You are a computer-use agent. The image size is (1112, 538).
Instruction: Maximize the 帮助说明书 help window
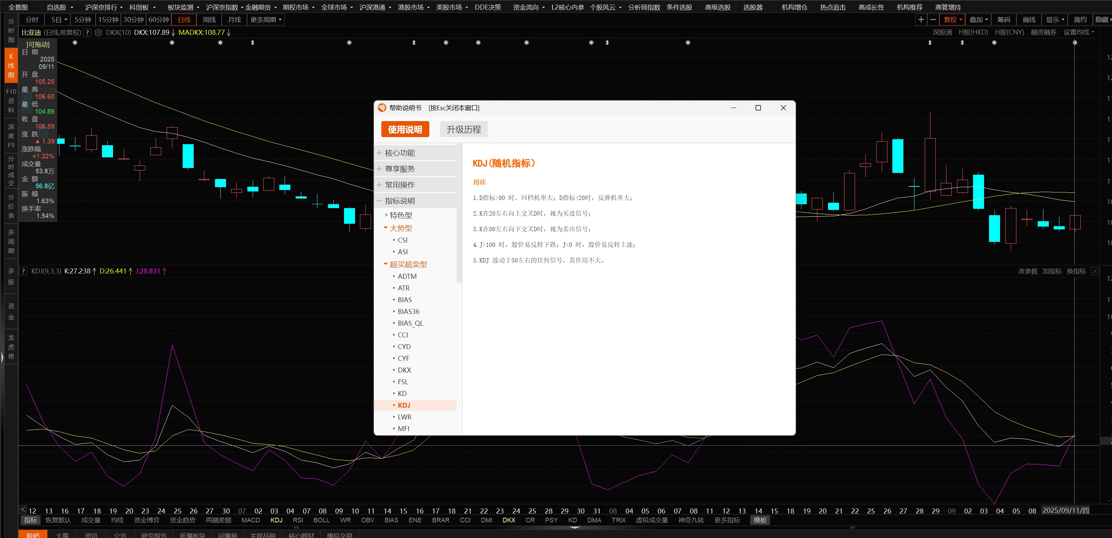pyautogui.click(x=758, y=108)
